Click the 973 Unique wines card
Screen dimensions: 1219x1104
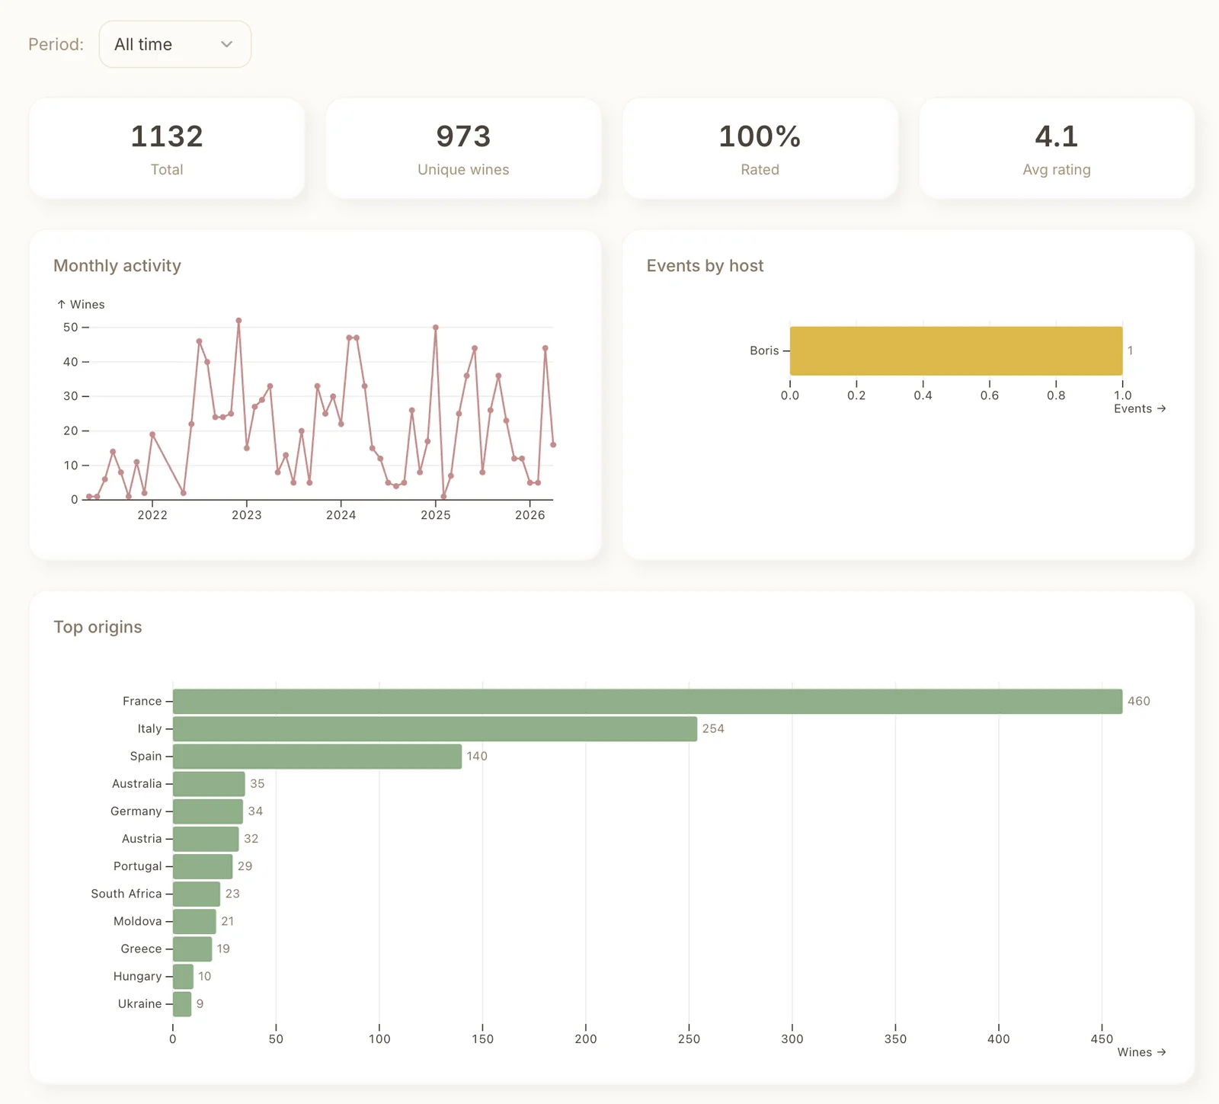462,149
